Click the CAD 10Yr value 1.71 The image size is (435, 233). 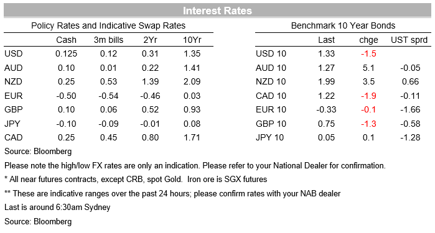pos(192,137)
